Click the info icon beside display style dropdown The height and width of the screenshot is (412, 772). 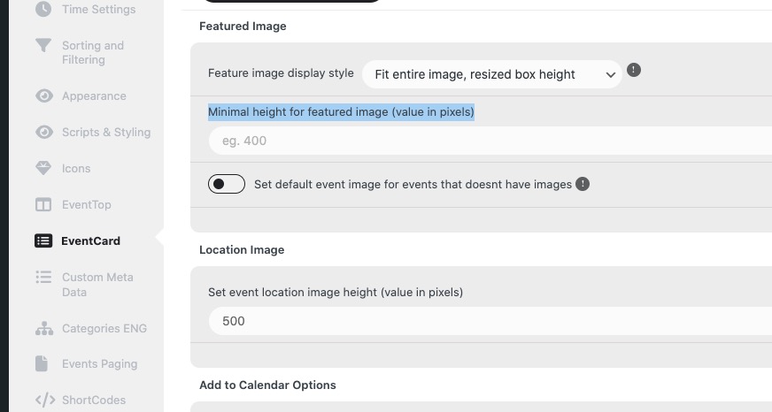pyautogui.click(x=634, y=70)
